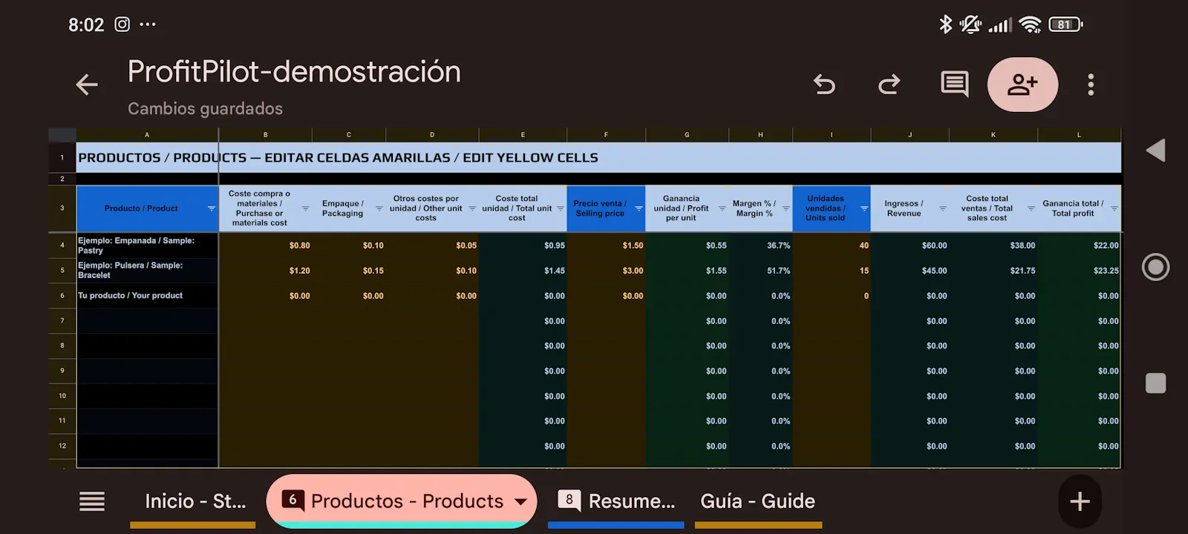This screenshot has width=1188, height=534.
Task: Tap the battery indicator in status bar
Action: [x=1065, y=24]
